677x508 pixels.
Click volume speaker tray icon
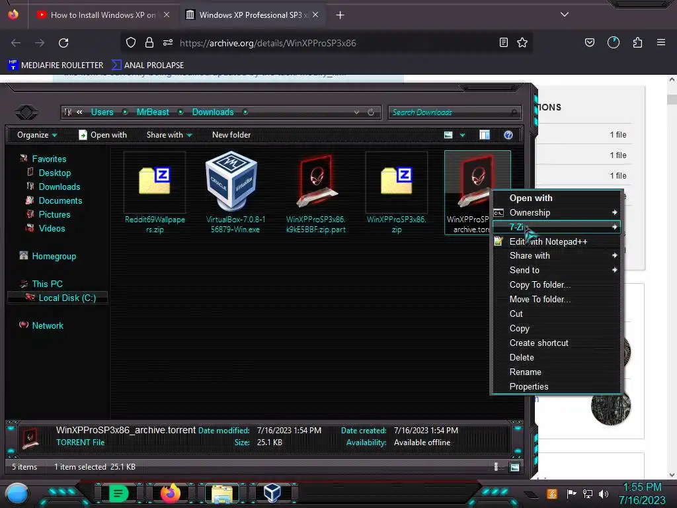604,493
